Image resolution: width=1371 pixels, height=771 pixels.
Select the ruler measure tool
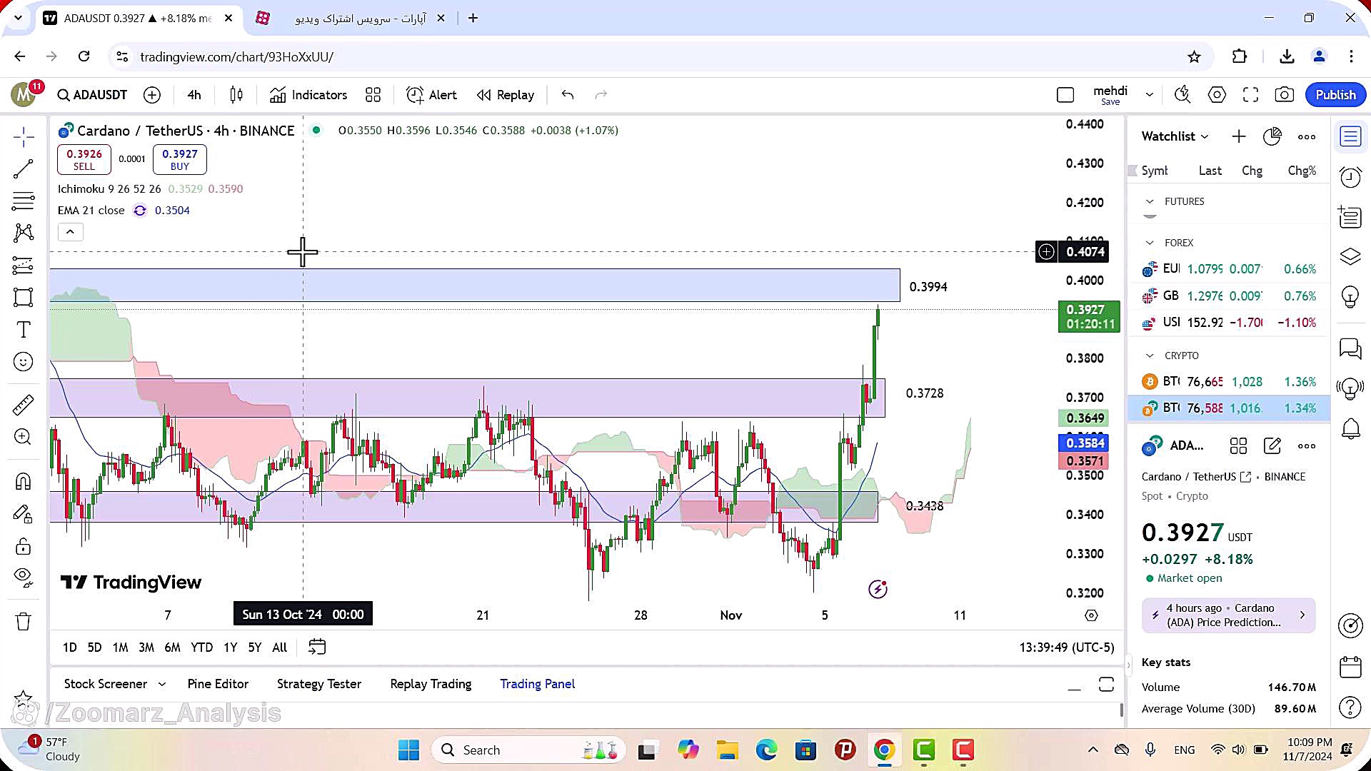[x=23, y=405]
